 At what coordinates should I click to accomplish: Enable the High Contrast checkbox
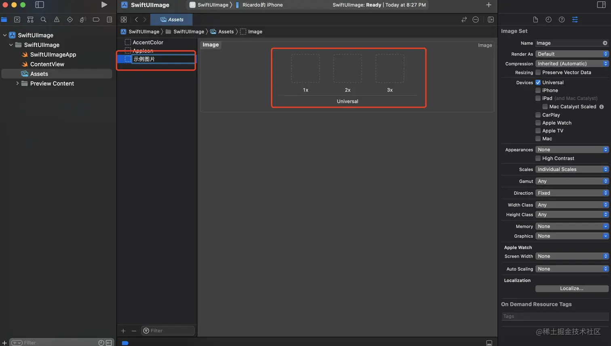click(x=538, y=158)
